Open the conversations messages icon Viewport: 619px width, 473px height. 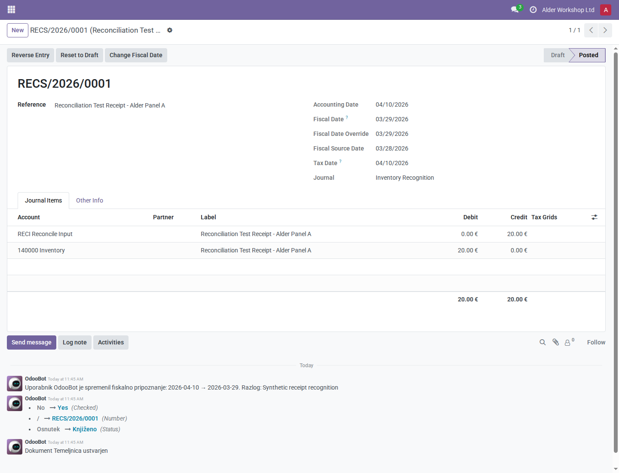click(x=515, y=9)
